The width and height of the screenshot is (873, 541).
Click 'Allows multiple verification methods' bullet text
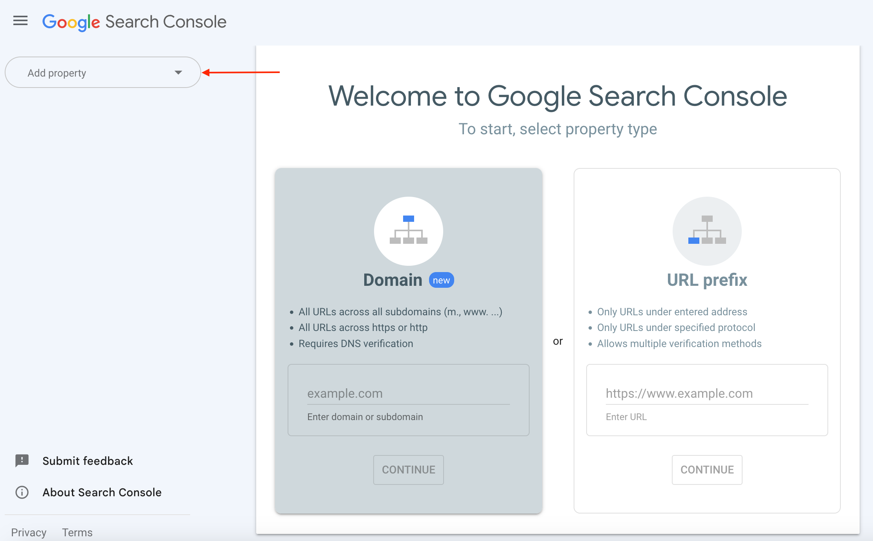679,344
